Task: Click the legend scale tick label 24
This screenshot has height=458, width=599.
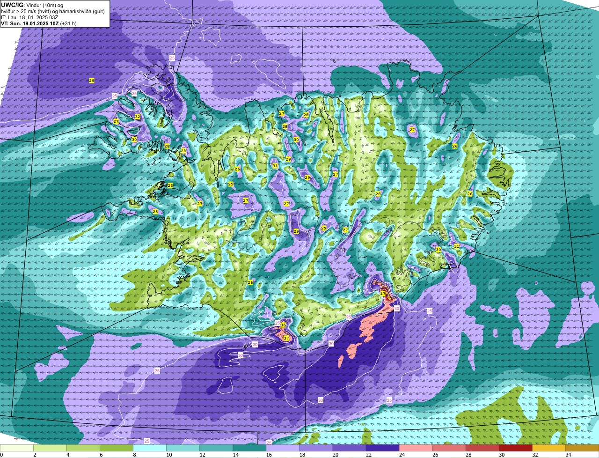Action: (x=402, y=455)
